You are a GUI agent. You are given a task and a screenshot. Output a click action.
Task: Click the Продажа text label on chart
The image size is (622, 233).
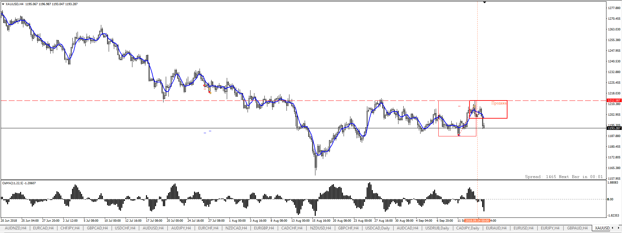(499, 103)
